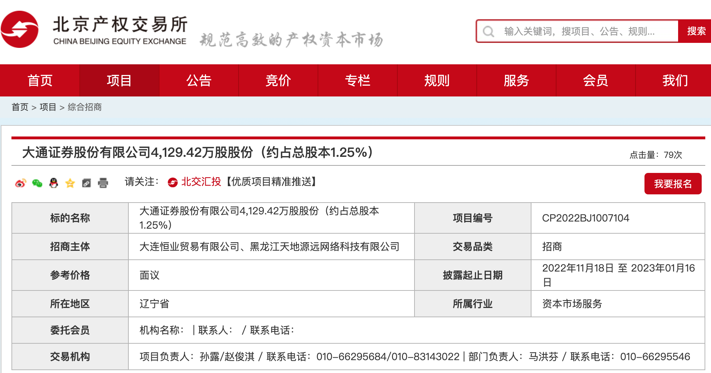Click the 辽宁省 region value
Viewport: 711px width, 373px height.
click(x=154, y=304)
